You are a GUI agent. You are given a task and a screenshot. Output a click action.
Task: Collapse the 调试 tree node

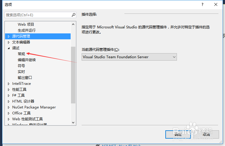[9, 48]
